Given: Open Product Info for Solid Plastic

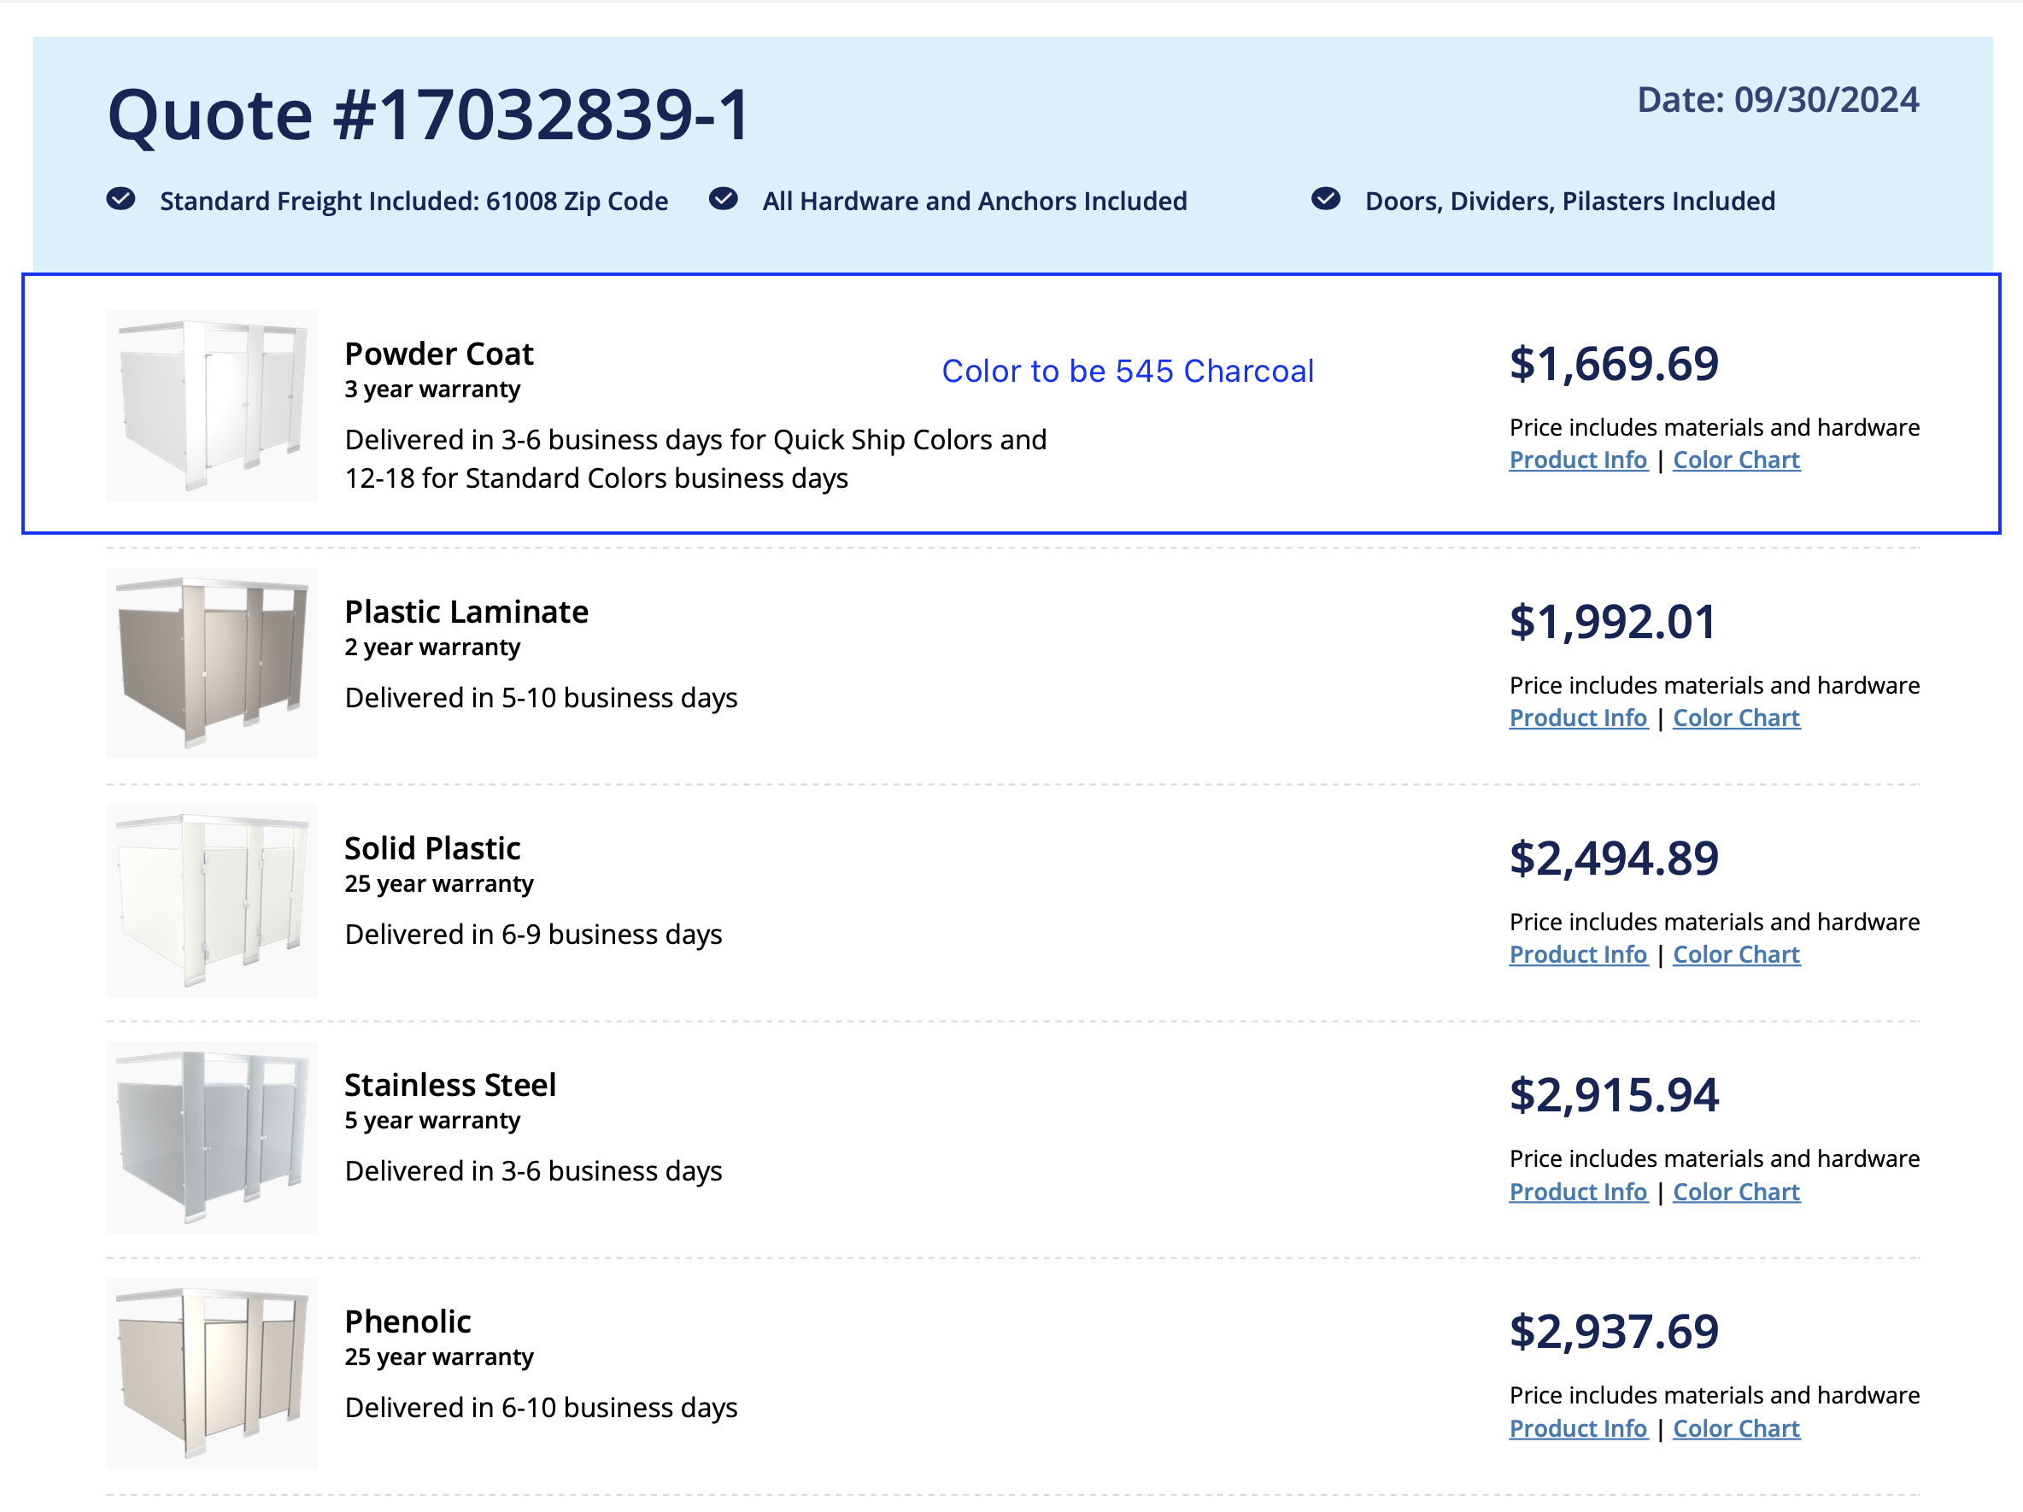Looking at the screenshot, I should click(1578, 954).
